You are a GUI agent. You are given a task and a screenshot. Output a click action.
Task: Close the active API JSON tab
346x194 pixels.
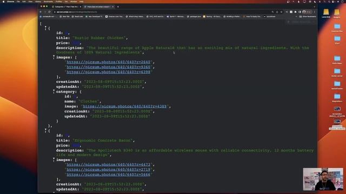click(x=113, y=7)
